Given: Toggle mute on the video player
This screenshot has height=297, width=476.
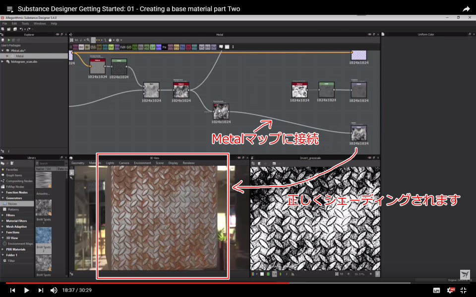Looking at the screenshot, I should (x=54, y=291).
